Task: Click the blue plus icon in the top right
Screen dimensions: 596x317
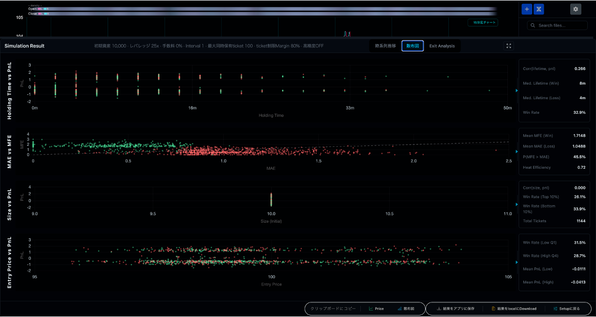Action: (526, 9)
